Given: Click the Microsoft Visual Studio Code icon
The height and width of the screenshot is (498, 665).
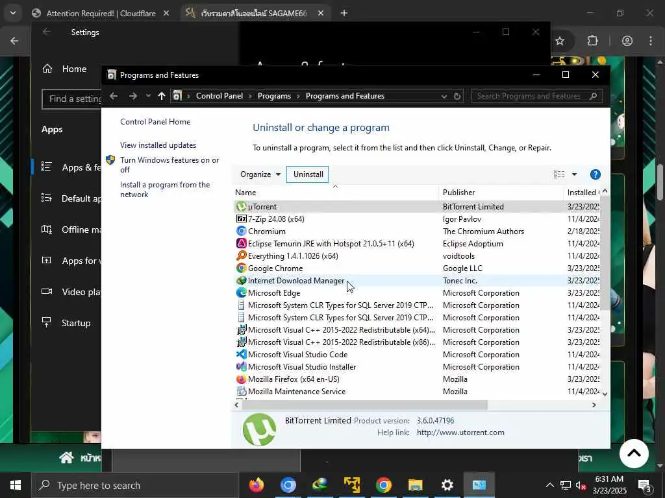Looking at the screenshot, I should pyautogui.click(x=242, y=355).
